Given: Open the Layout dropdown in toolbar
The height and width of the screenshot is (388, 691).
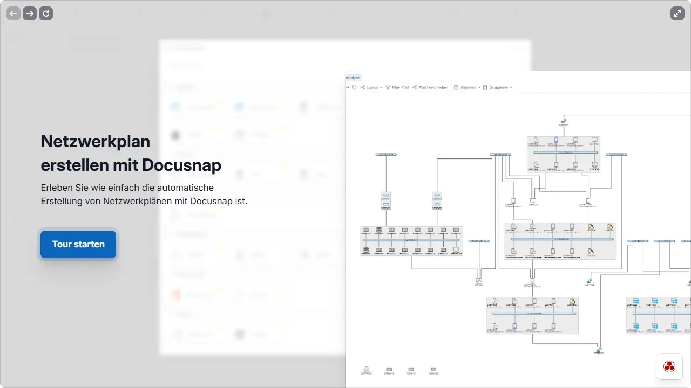Looking at the screenshot, I should [371, 87].
